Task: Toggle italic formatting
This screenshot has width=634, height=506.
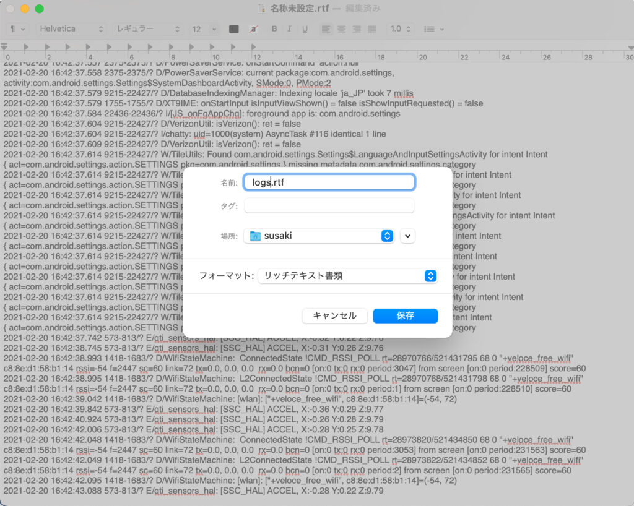Action: coord(289,29)
